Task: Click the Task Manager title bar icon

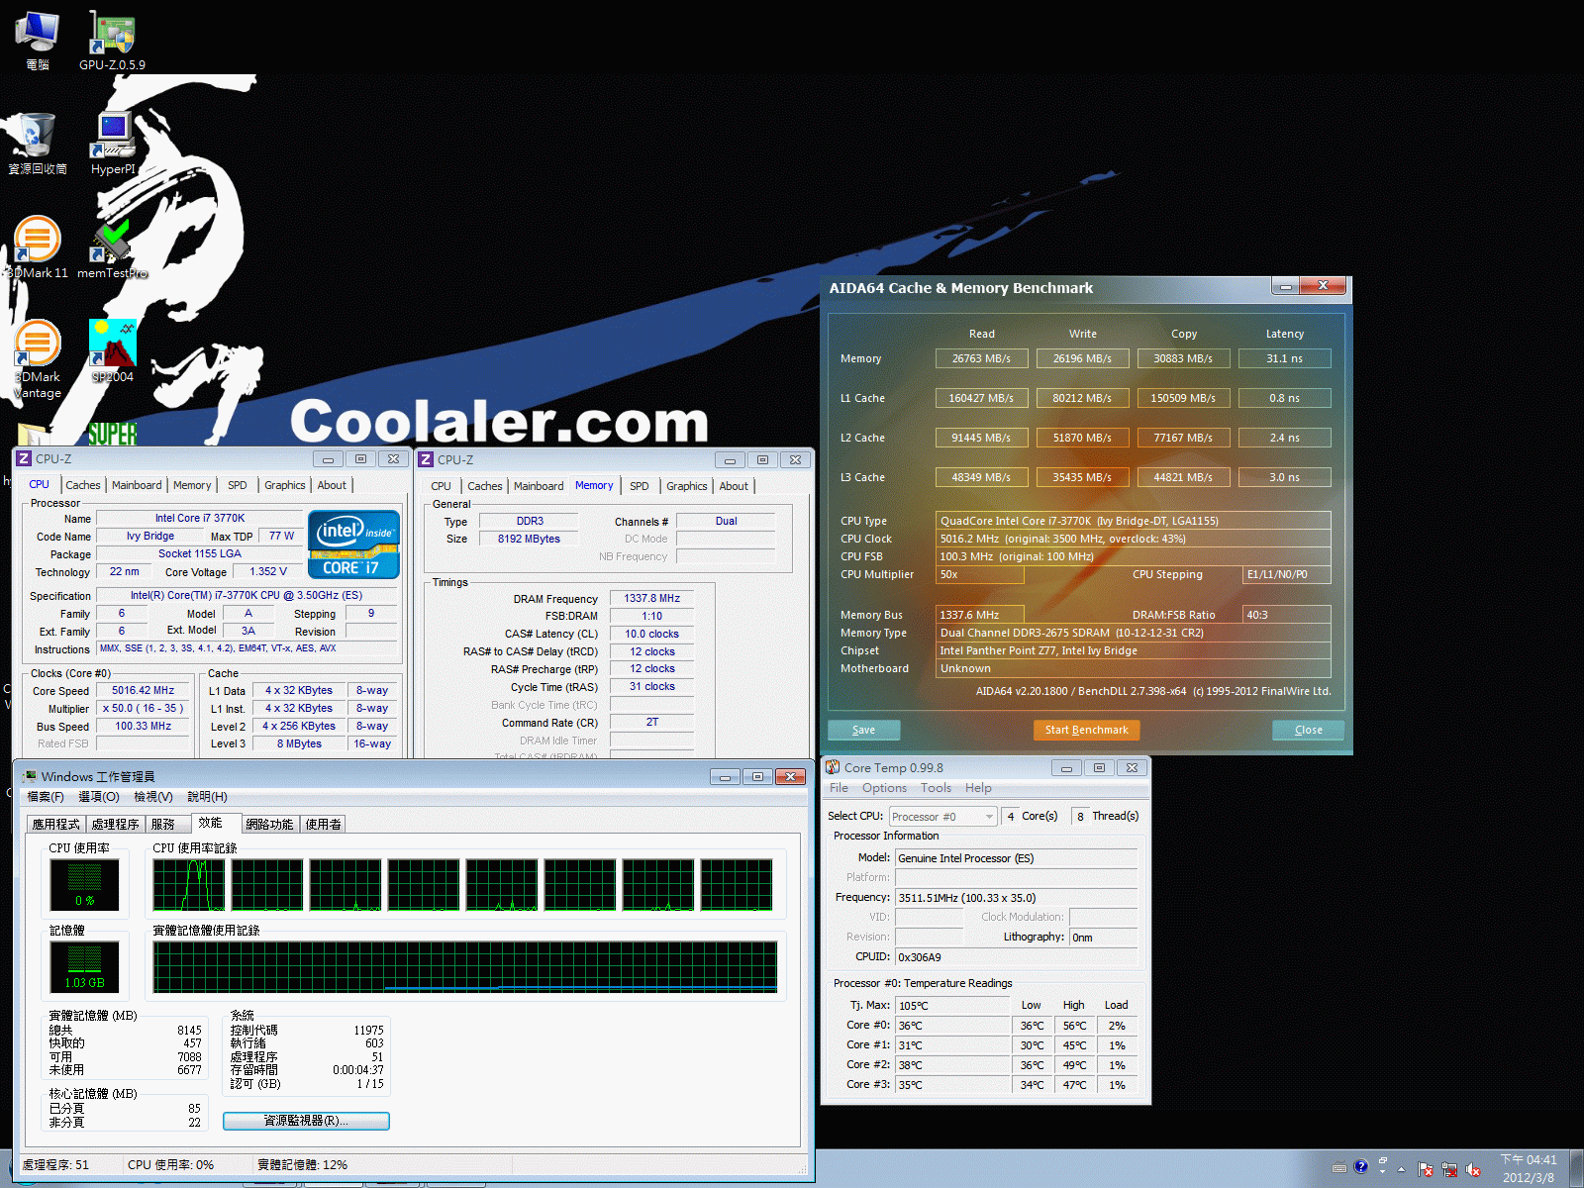Action: click(30, 776)
